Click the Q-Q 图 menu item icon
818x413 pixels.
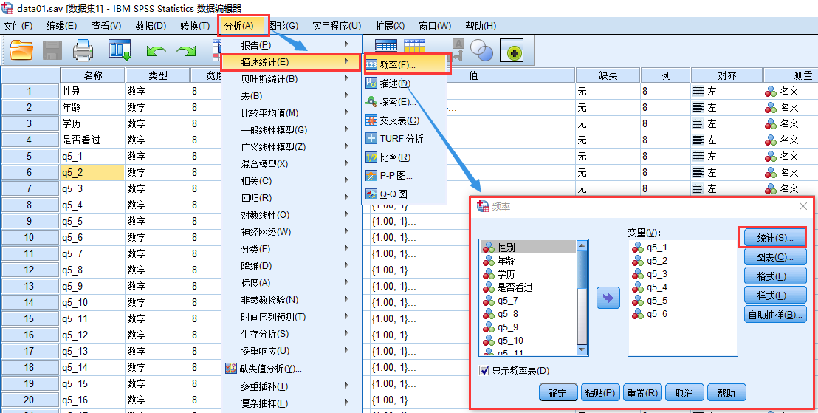(371, 194)
